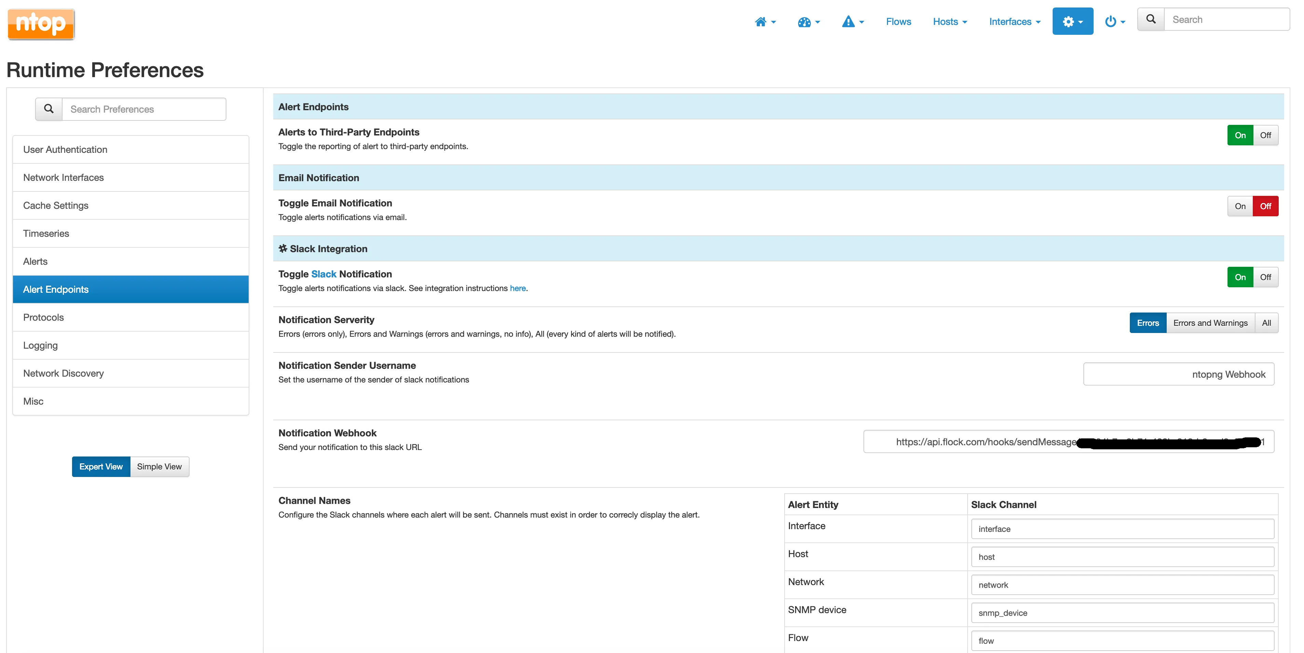This screenshot has width=1304, height=653.
Task: Open Cache Settings preferences
Action: [130, 205]
